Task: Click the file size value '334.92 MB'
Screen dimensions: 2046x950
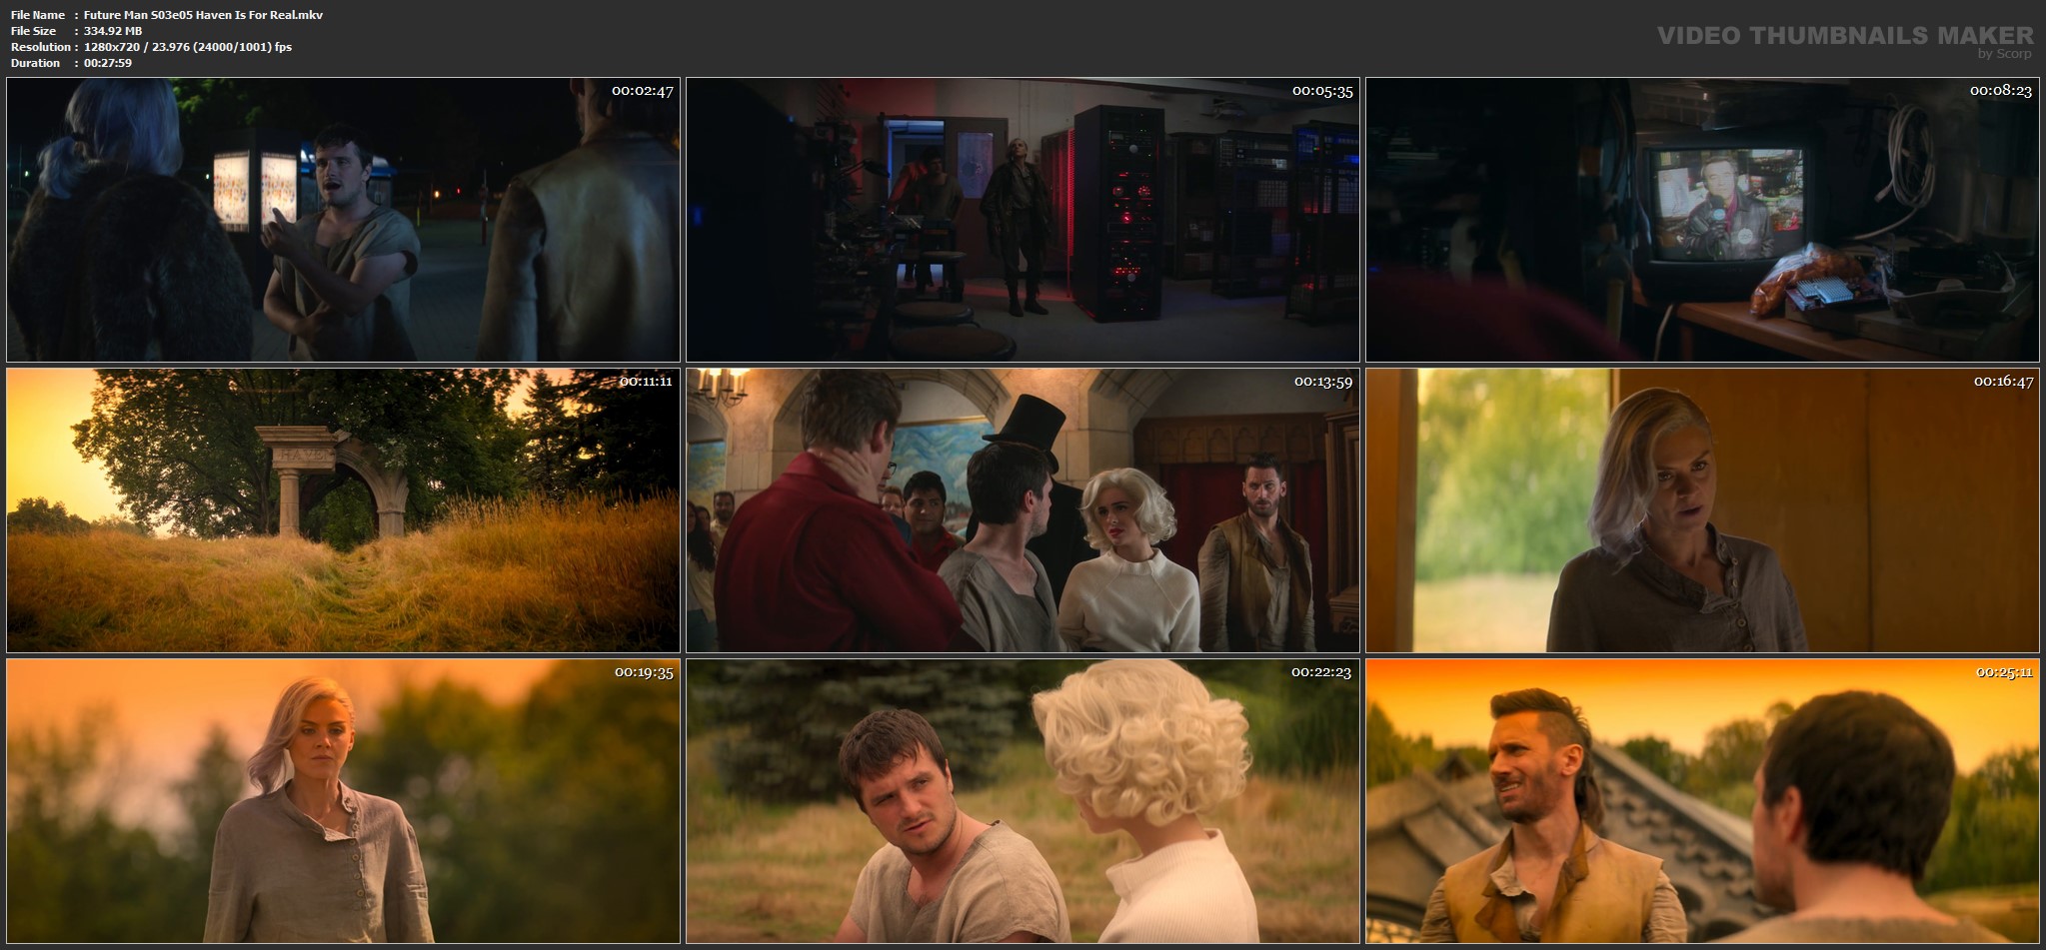Action: [113, 31]
